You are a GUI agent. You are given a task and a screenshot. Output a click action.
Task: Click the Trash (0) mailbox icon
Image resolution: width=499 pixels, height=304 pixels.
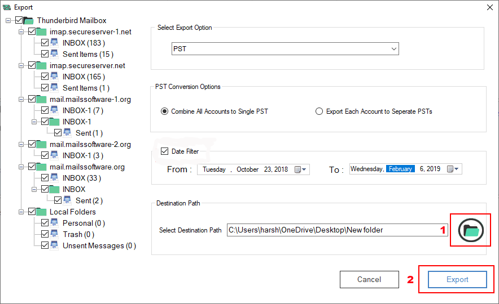[x=55, y=234]
